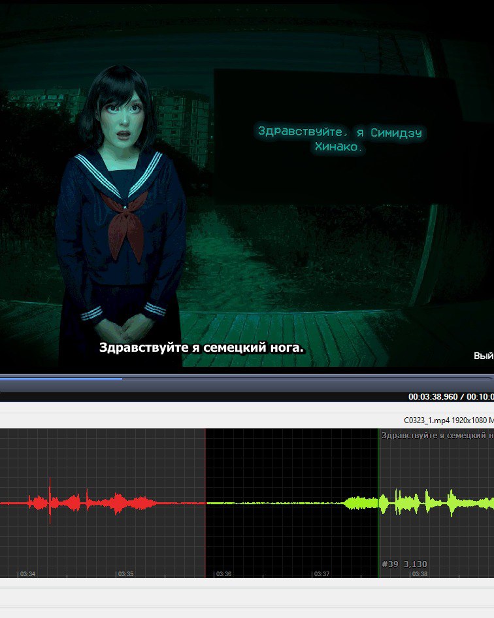Viewport: 494px width, 618px height.
Task: Click the red paragraph boundary line in waveform
Action: 205,503
